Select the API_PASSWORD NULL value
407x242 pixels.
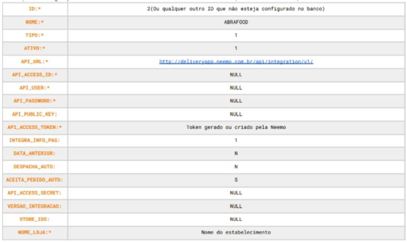point(236,101)
